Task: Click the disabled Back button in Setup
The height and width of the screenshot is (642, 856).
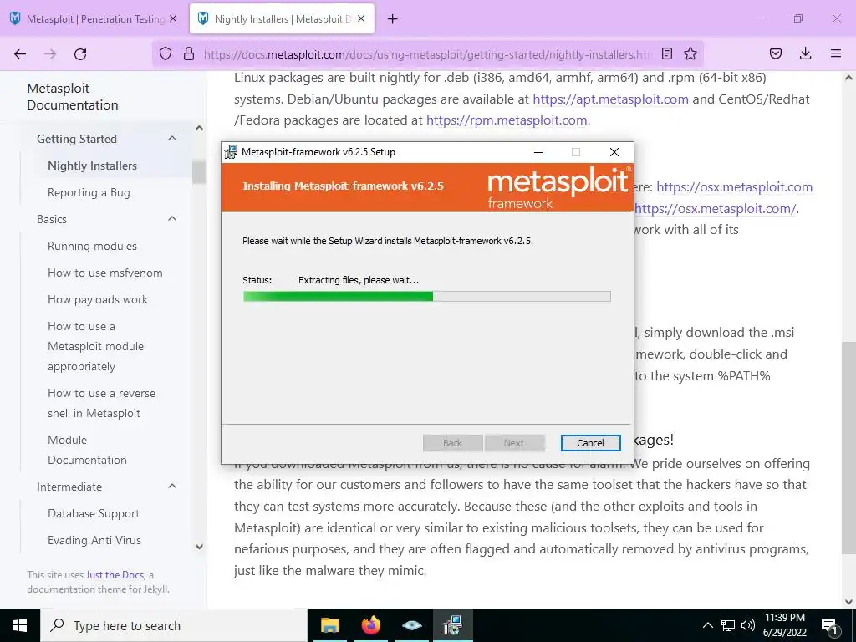Action: coord(452,443)
